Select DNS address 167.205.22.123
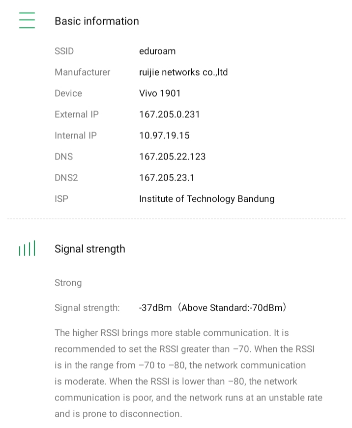Screen dimensions: 352x428 point(173,157)
